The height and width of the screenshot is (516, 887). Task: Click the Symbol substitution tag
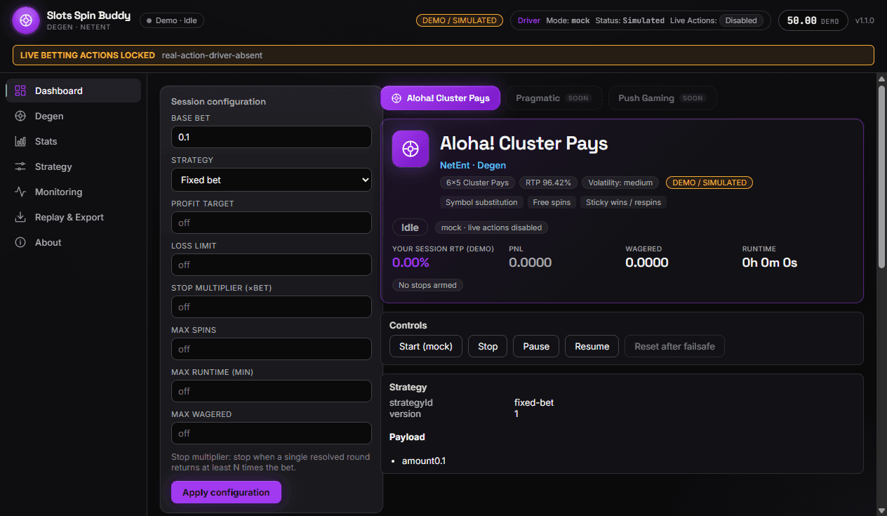(482, 202)
